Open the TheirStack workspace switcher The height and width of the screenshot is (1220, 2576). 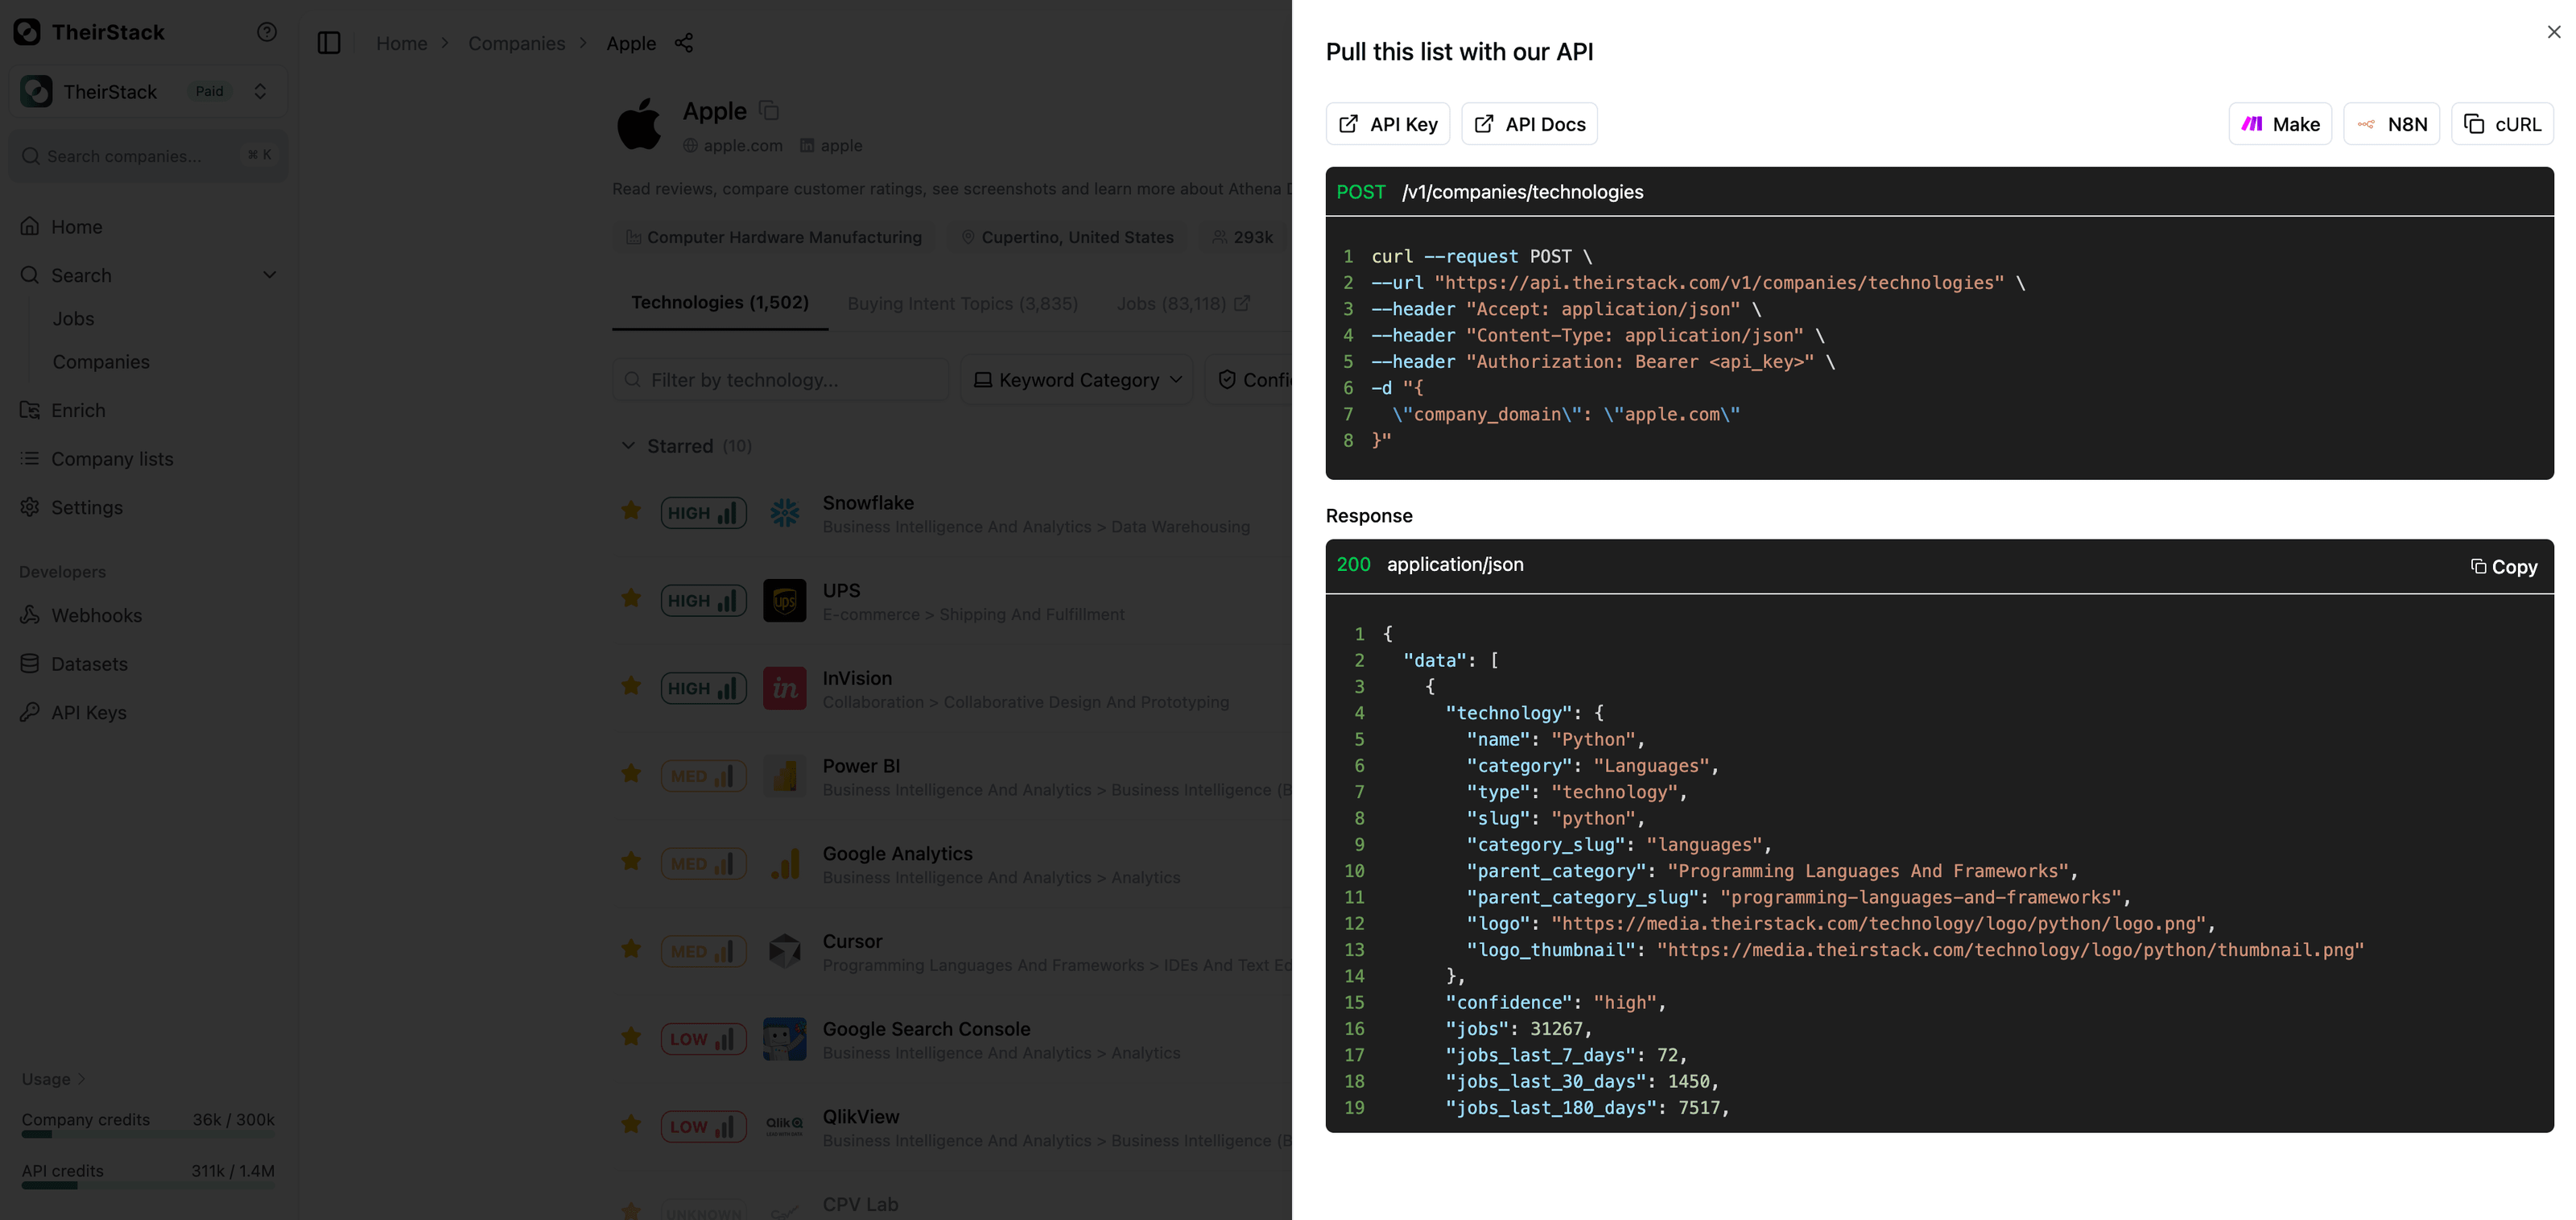click(x=148, y=91)
